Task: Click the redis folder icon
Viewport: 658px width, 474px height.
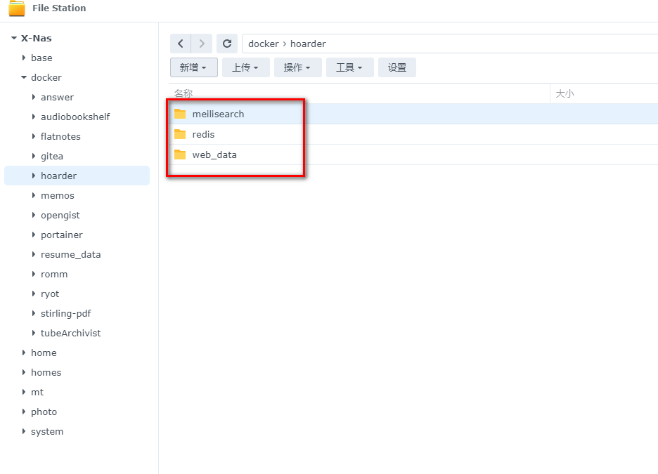Action: pos(180,134)
